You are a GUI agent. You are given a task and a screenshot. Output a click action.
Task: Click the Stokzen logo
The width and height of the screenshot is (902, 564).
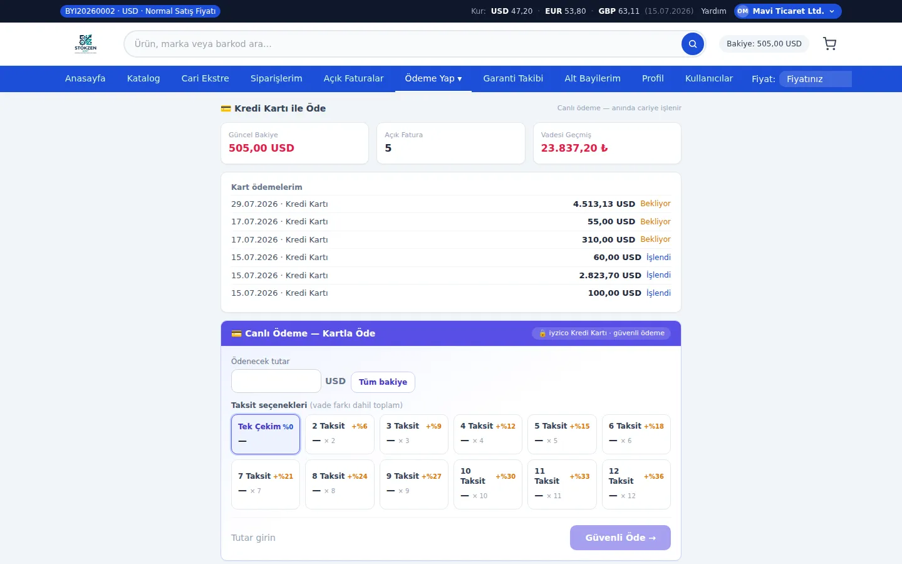click(x=86, y=44)
